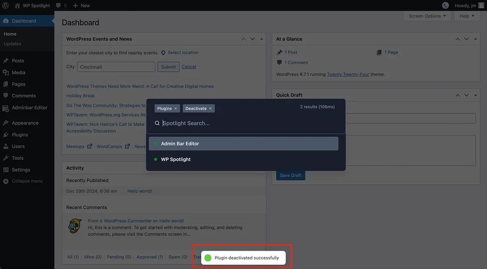The width and height of the screenshot is (487, 269).
Task: Click inside the City input field
Action: [116, 67]
